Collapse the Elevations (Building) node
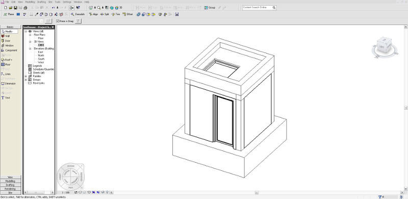 [30, 48]
